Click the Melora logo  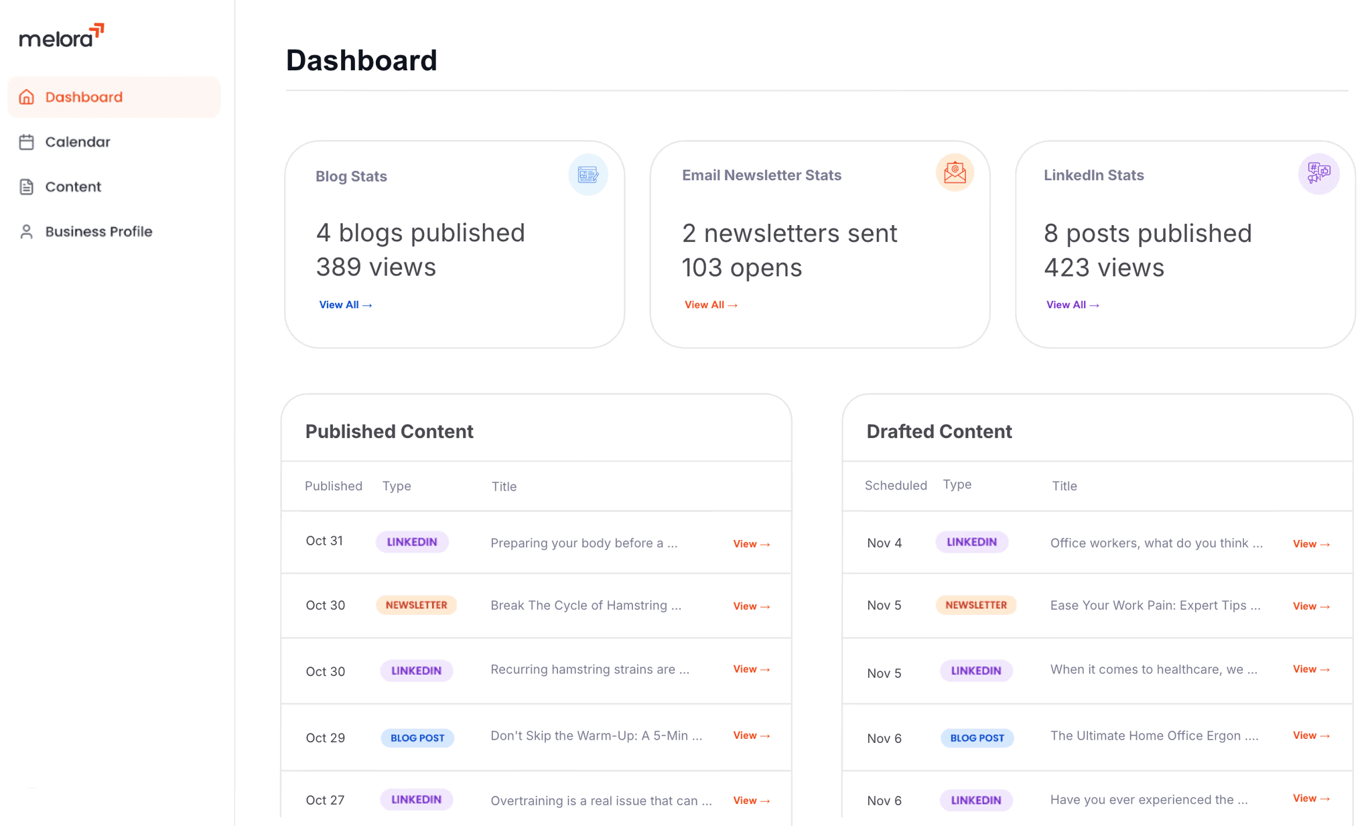tap(62, 36)
